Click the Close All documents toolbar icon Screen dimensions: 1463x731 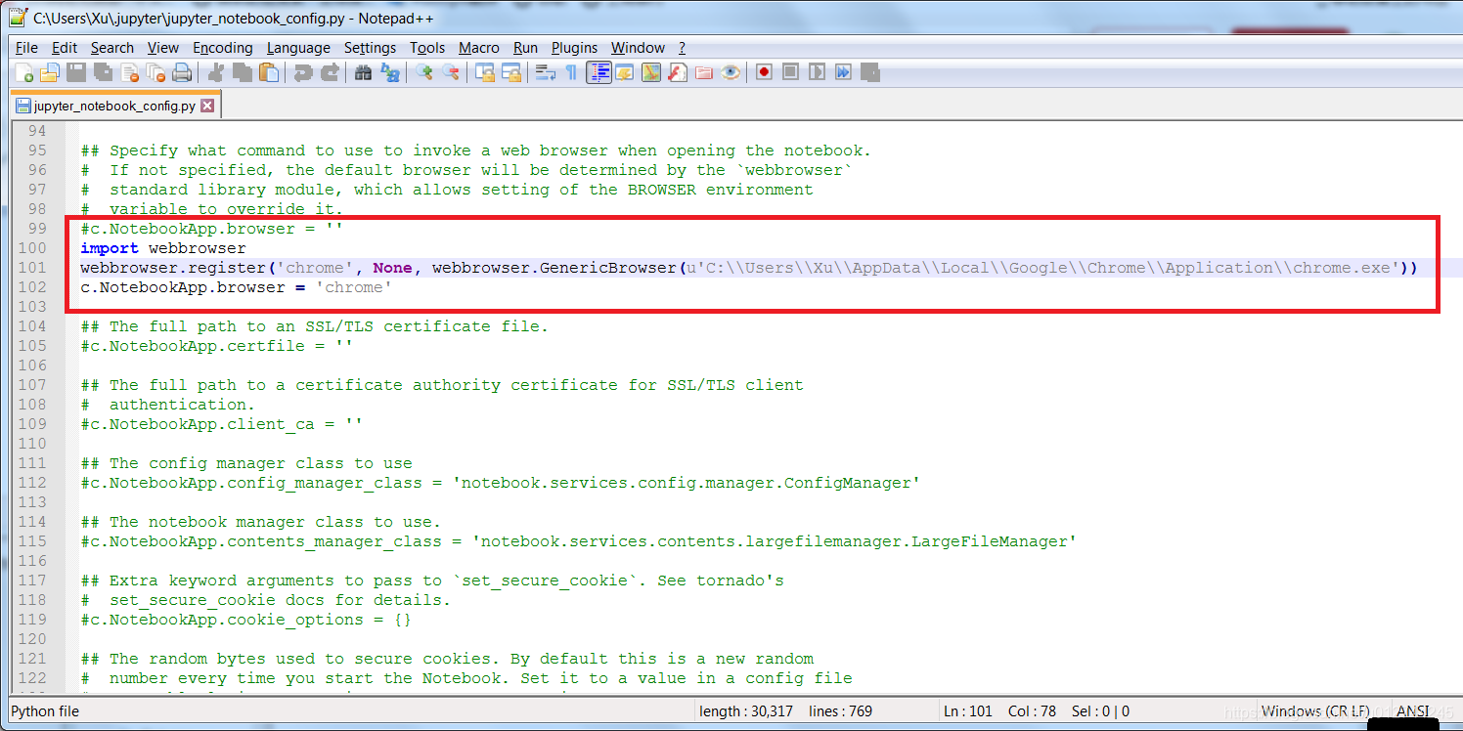(155, 72)
